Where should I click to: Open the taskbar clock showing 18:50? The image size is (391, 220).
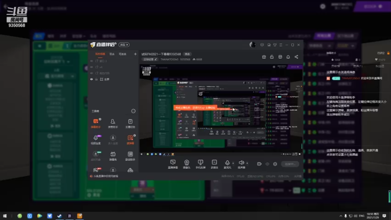[373, 216]
